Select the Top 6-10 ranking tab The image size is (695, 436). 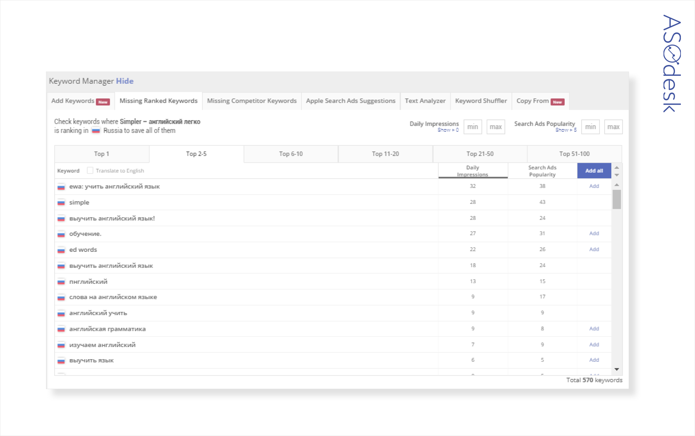click(x=291, y=154)
